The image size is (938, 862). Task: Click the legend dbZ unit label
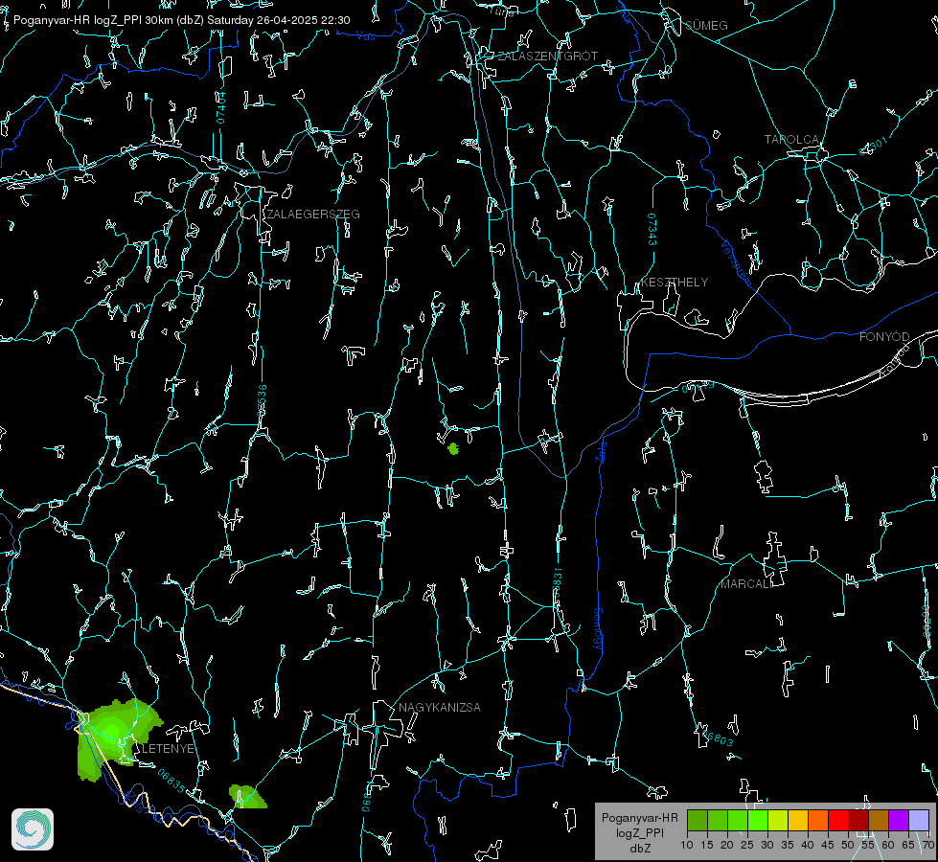tap(639, 849)
